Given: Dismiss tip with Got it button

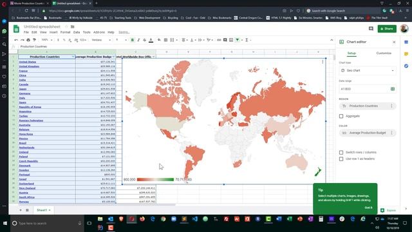Looking at the screenshot, I should click(368, 208).
